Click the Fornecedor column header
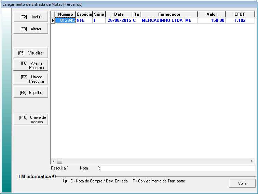The image size is (258, 194). (169, 14)
